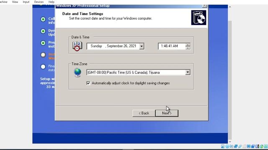The width and height of the screenshot is (268, 150).
Task: Click the 'Date & Time' group label
Action: point(80,37)
